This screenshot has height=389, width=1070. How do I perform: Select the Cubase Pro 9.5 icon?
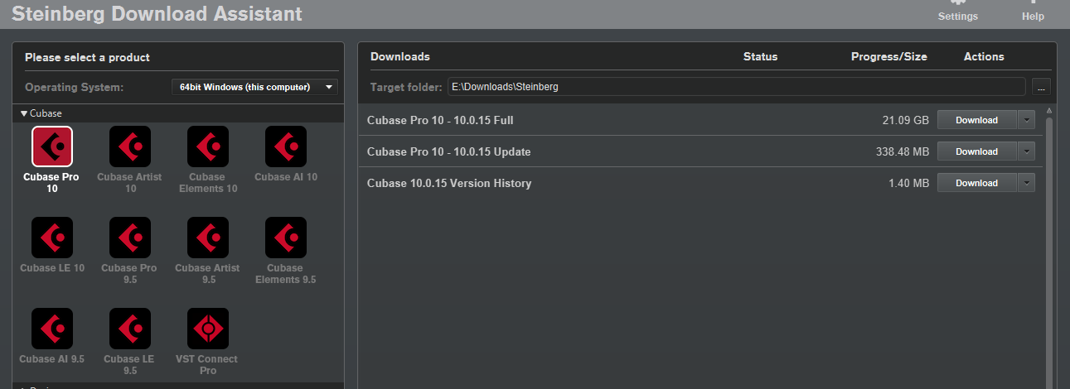[x=129, y=238]
